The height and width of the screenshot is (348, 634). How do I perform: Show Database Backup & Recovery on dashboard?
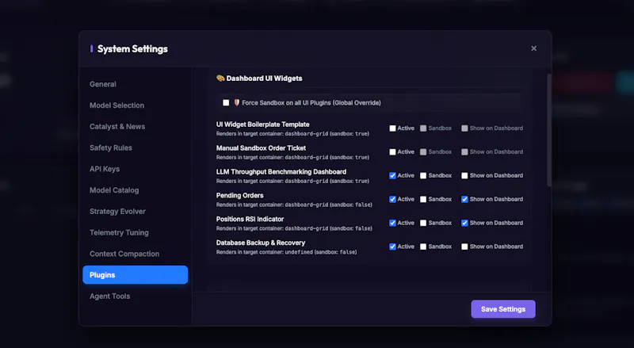coord(464,247)
